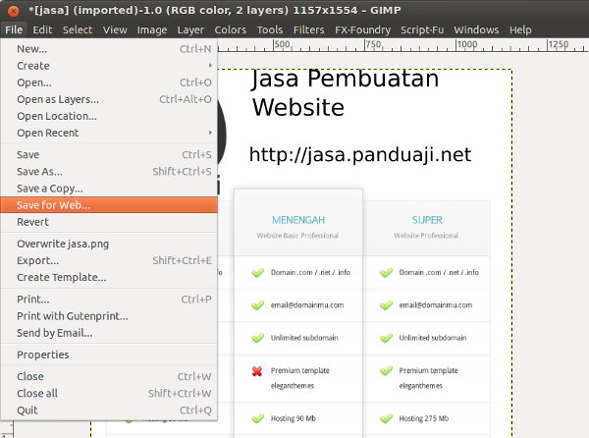This screenshot has width=589, height=438.
Task: Click the horizontal ruler at the 750 mark
Action: coord(374,44)
